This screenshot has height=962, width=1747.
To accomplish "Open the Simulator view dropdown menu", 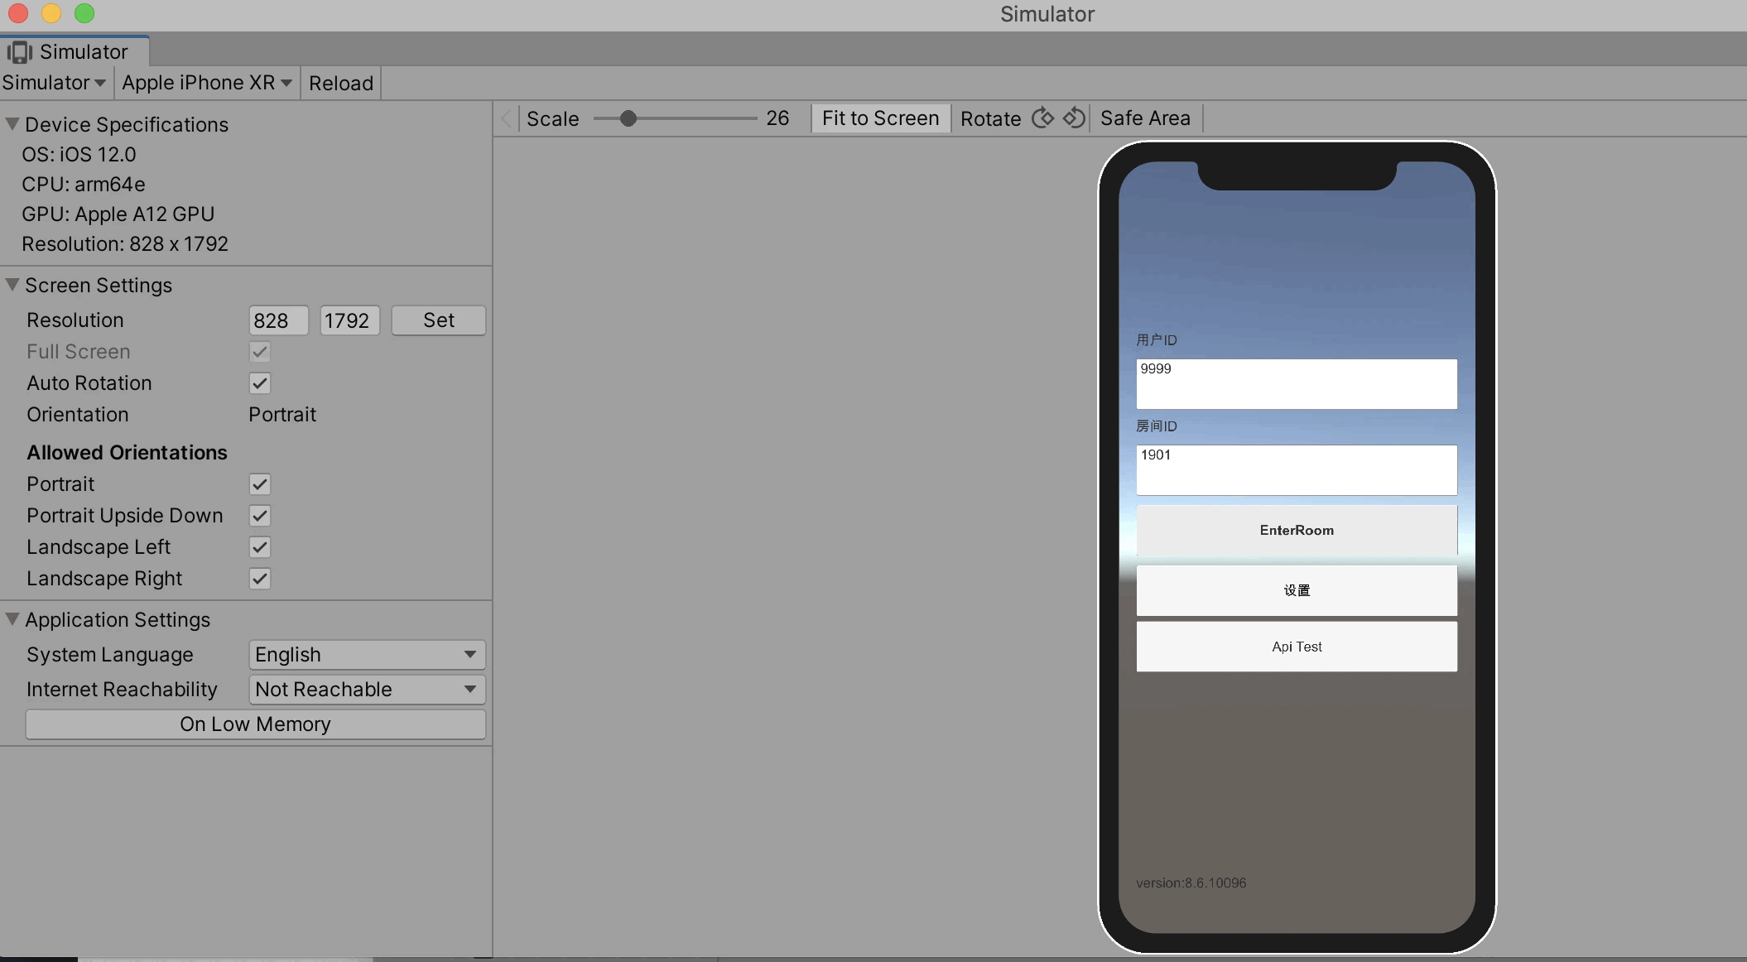I will coord(54,83).
